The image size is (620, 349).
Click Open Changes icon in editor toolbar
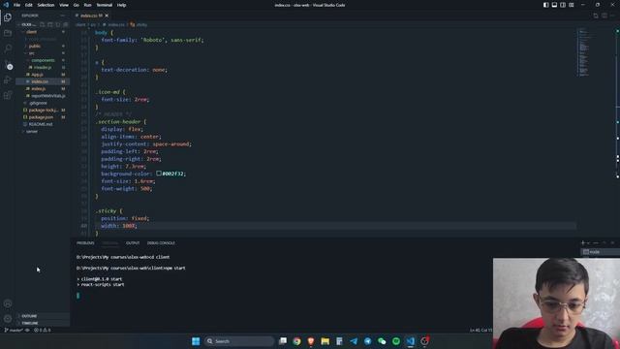click(596, 16)
